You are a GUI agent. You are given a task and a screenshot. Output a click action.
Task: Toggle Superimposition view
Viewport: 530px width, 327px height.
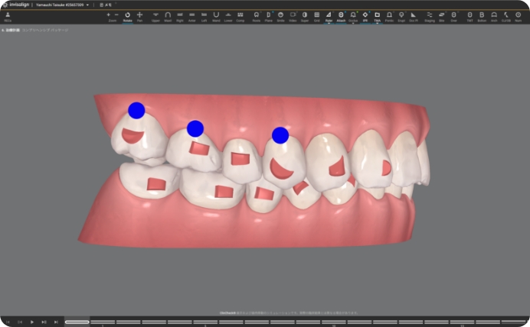[x=304, y=15]
